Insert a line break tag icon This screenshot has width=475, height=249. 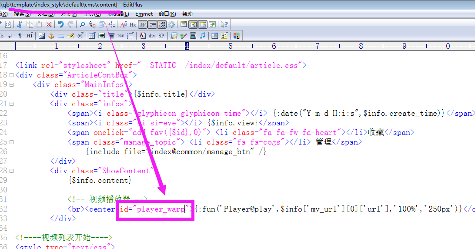pyautogui.click(x=10, y=36)
